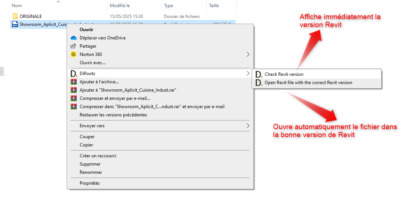Click the yellow folder icon of ORIGINALE
This screenshot has width=420, height=220.
15,16
